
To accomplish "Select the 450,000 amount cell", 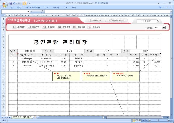I will click(x=155, y=62).
